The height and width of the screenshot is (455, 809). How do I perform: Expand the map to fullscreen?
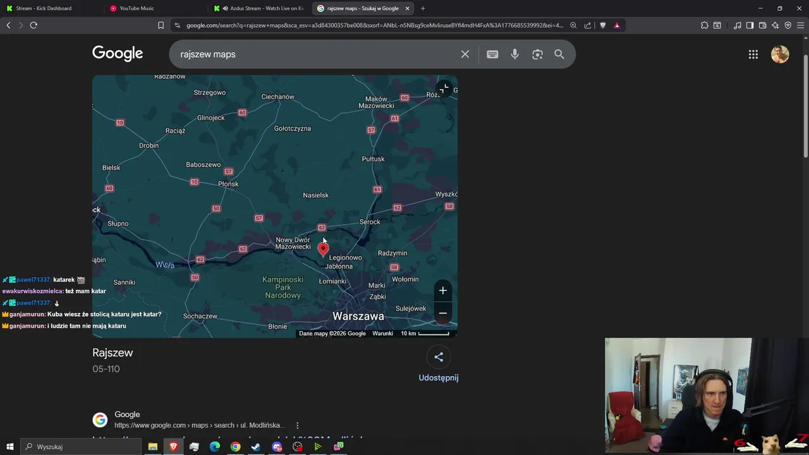(445, 88)
